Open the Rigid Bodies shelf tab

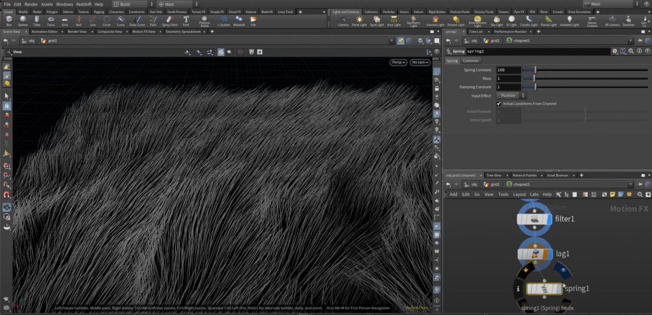438,12
